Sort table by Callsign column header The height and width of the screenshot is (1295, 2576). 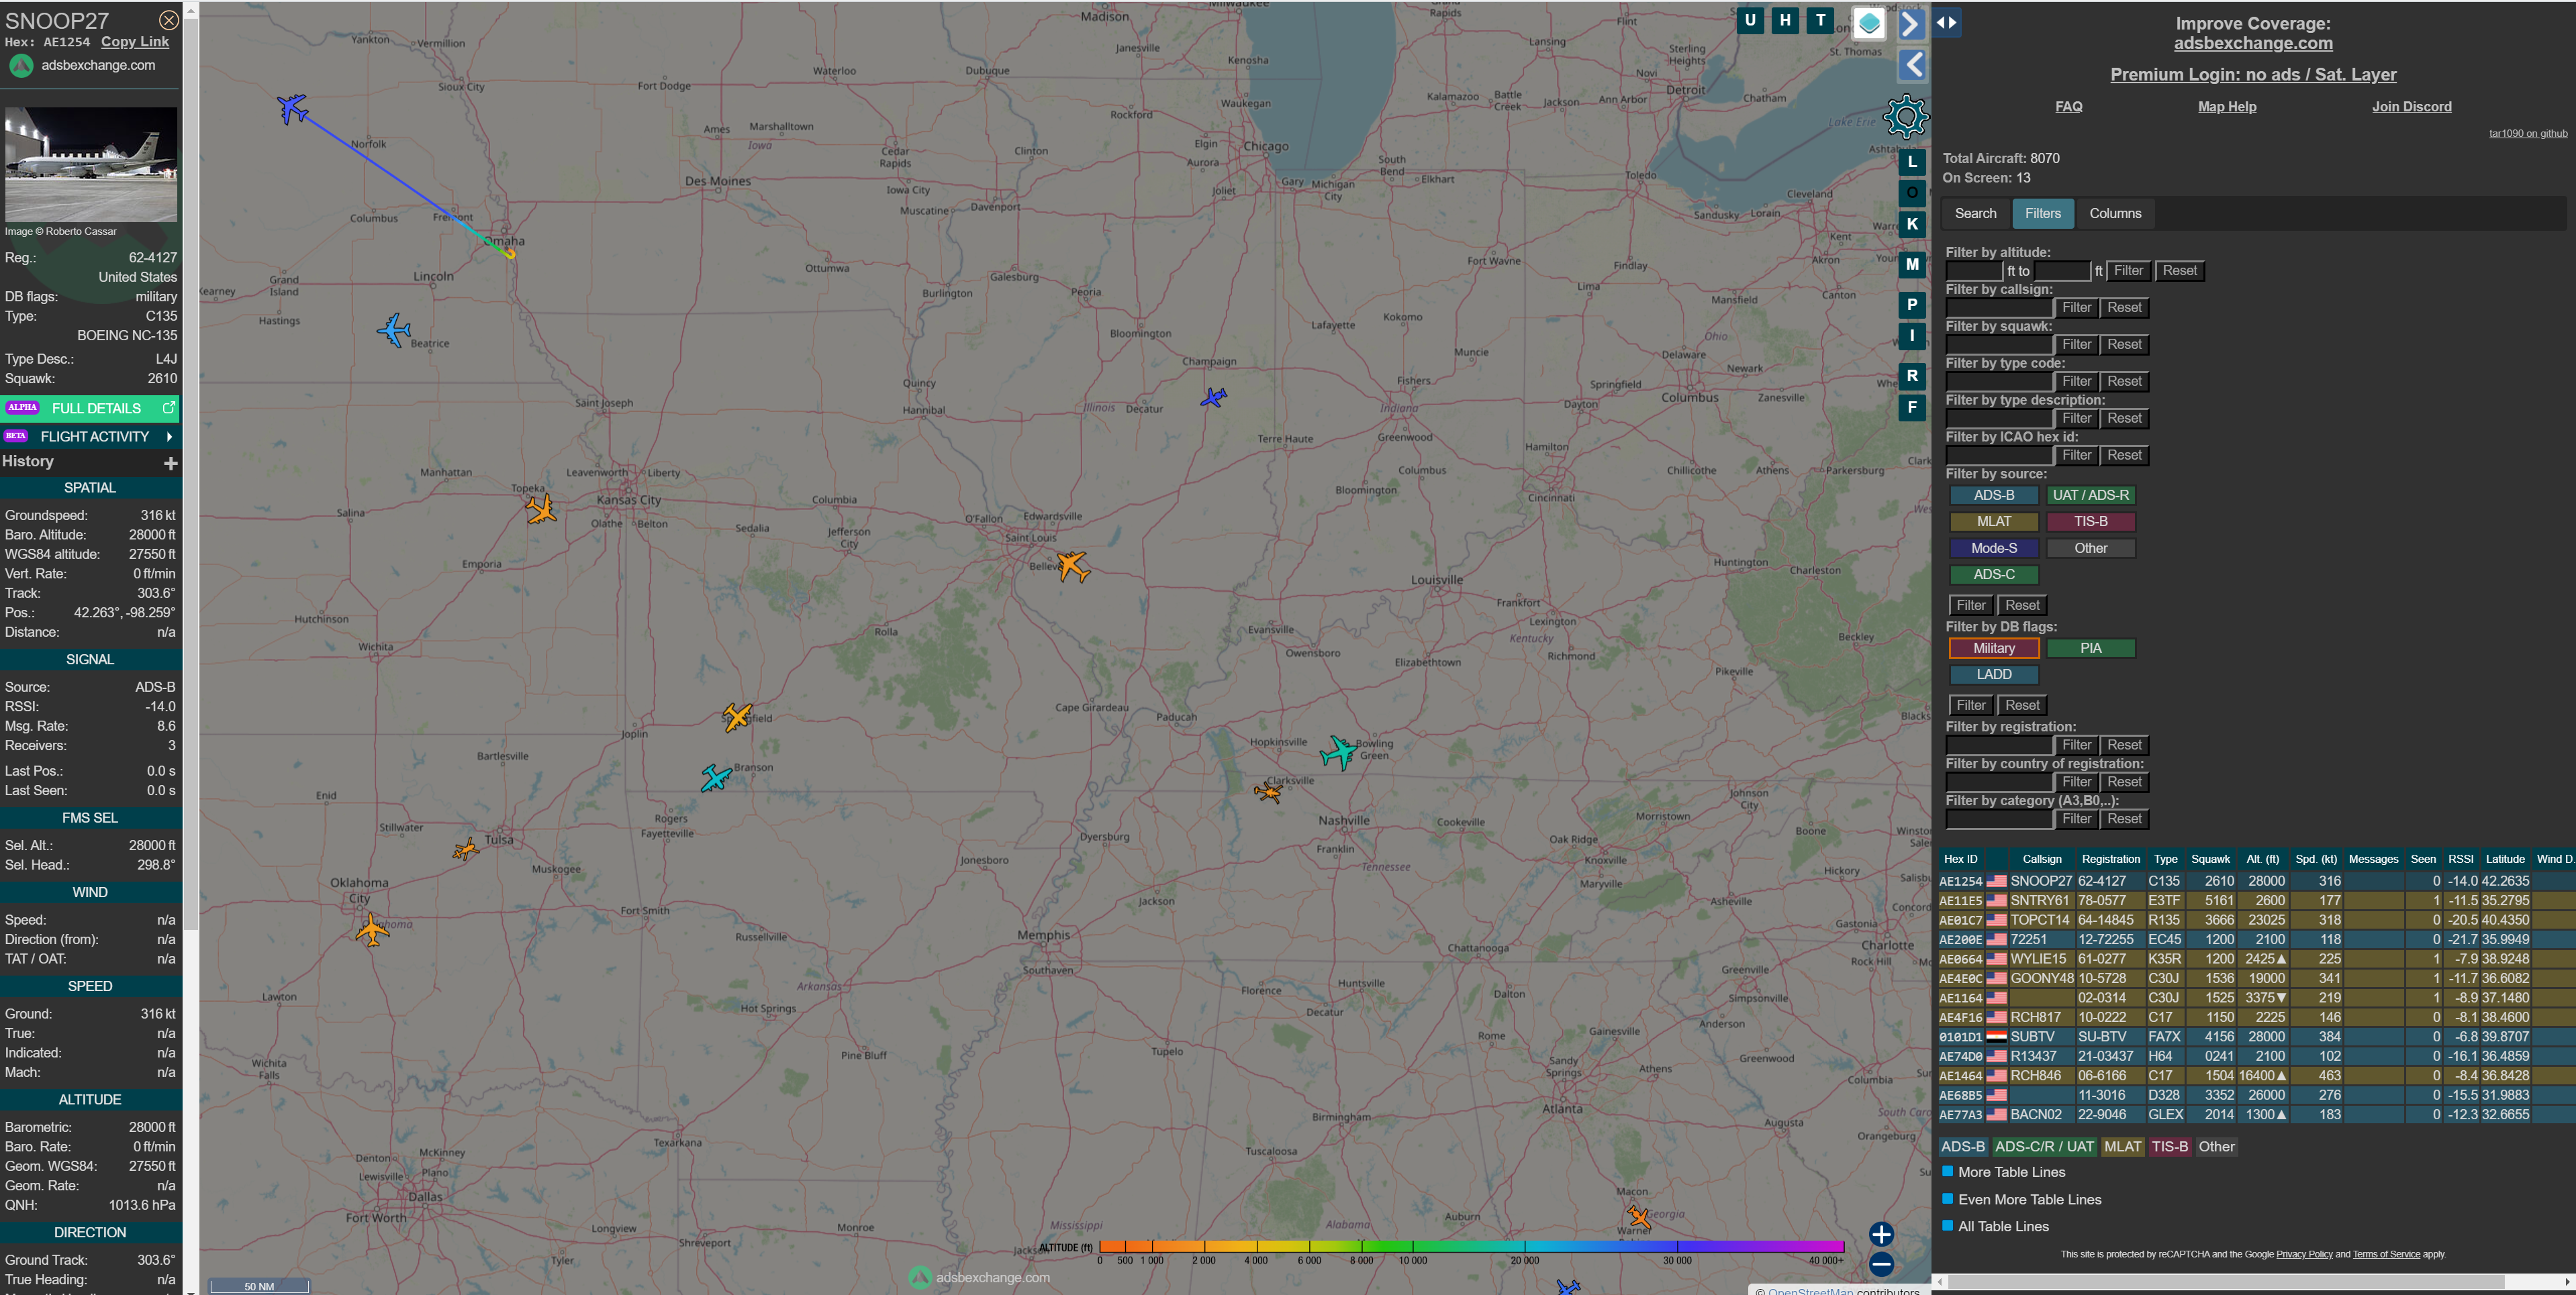click(x=2041, y=860)
